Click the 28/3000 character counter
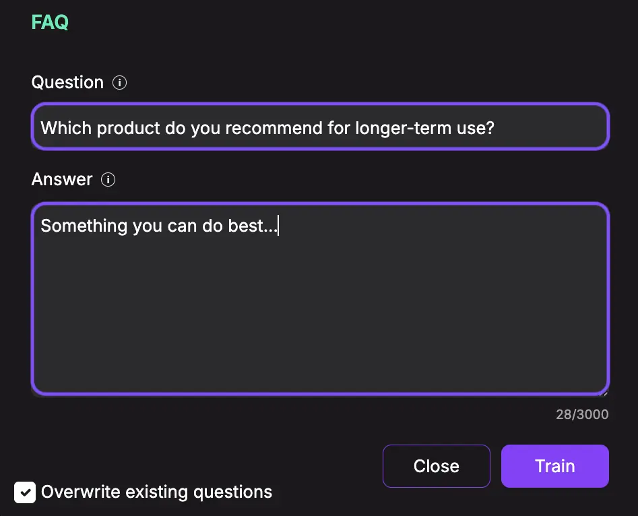638x516 pixels. click(x=582, y=414)
